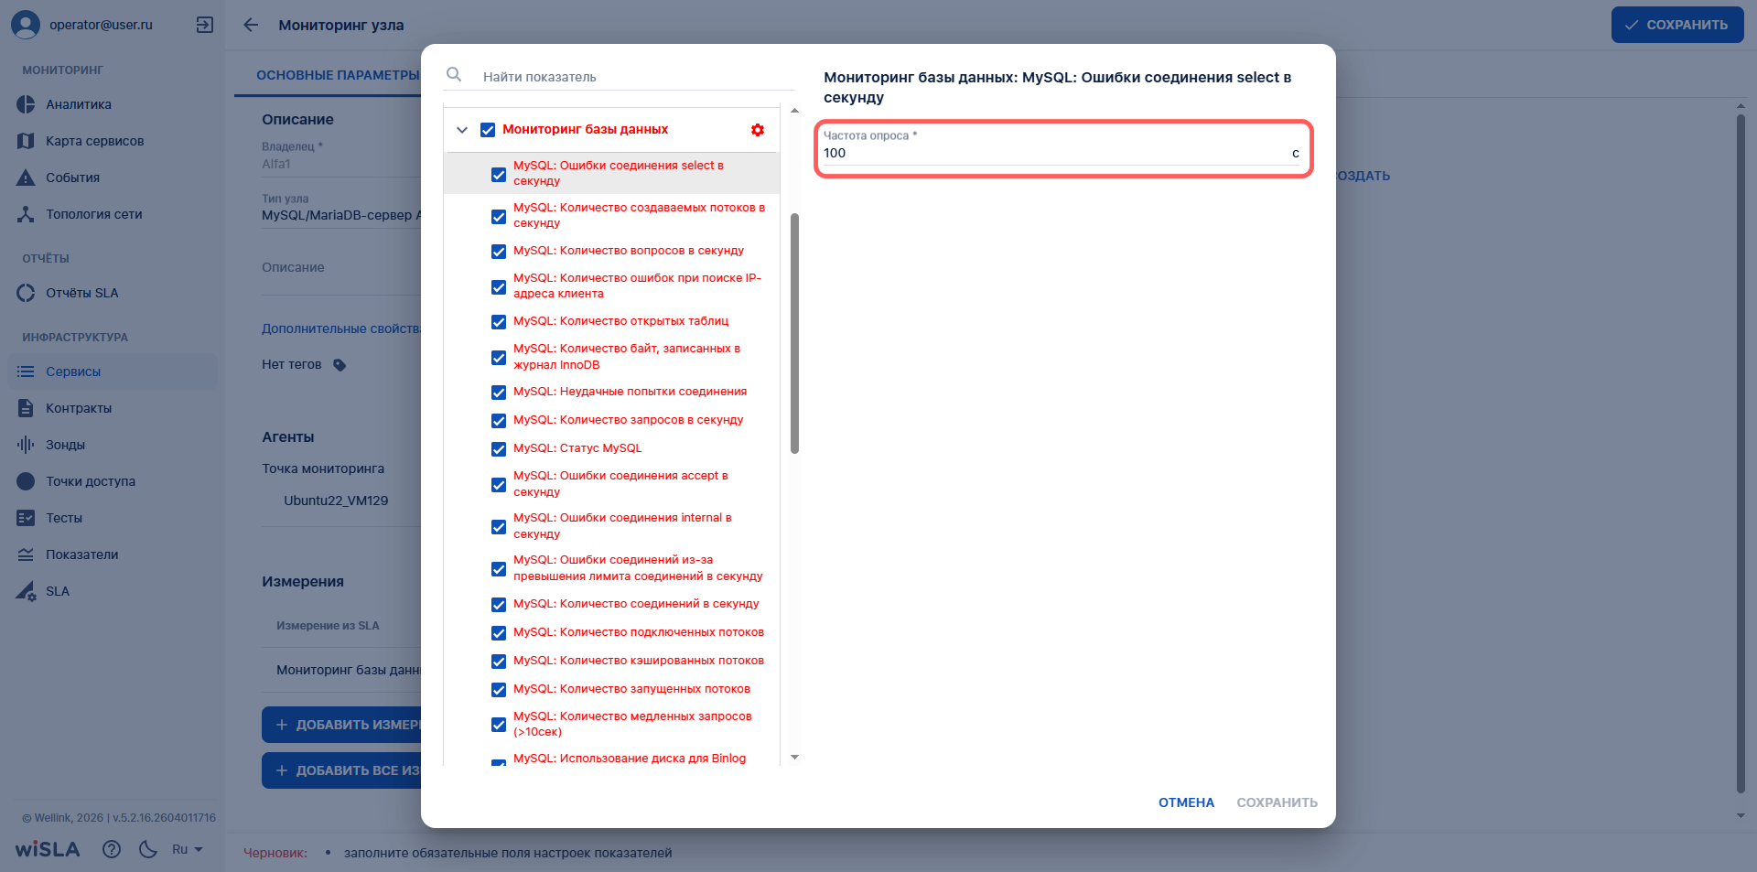This screenshot has width=1757, height=872.
Task: Switch to the ОСНОВНЫЕ ПАРАМЕТРЫ tab
Action: coord(338,75)
